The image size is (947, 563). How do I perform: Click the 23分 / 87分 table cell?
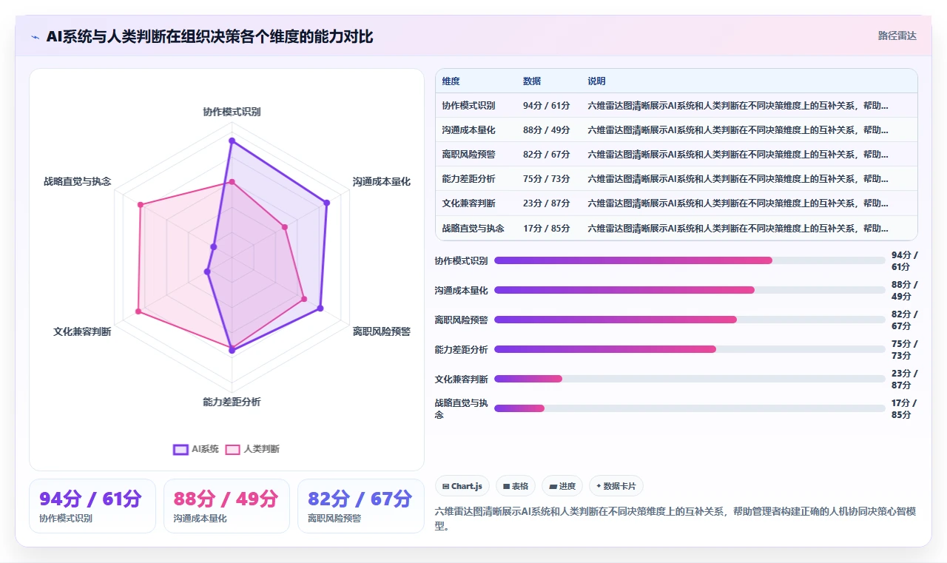click(x=547, y=203)
